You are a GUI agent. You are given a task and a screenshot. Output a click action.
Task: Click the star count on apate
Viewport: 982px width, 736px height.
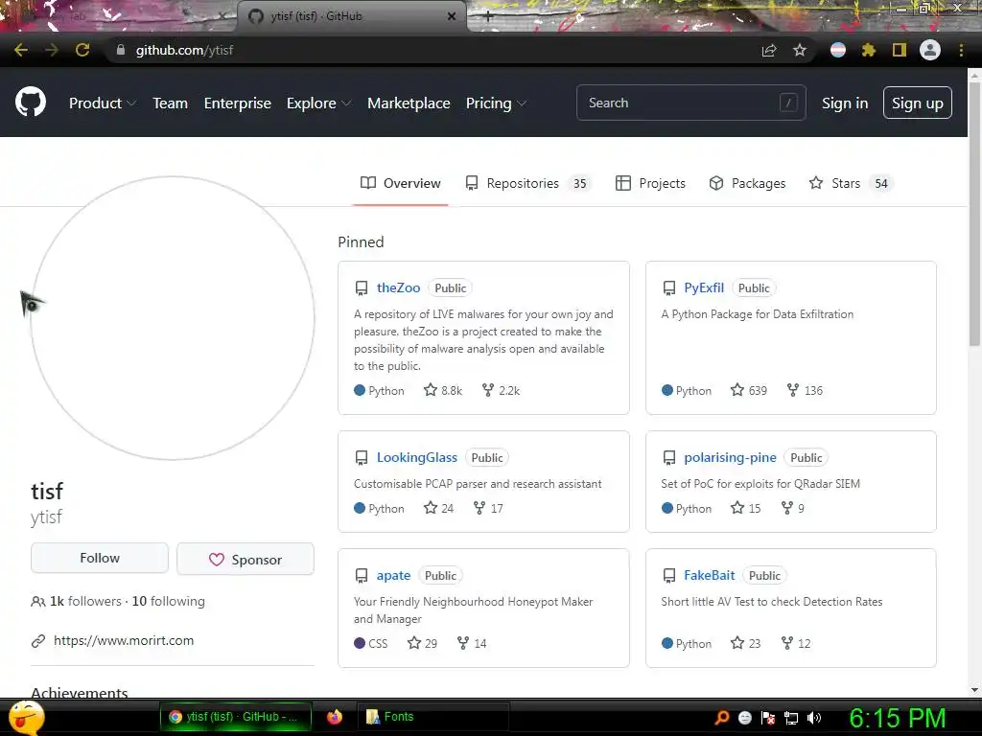(x=422, y=643)
